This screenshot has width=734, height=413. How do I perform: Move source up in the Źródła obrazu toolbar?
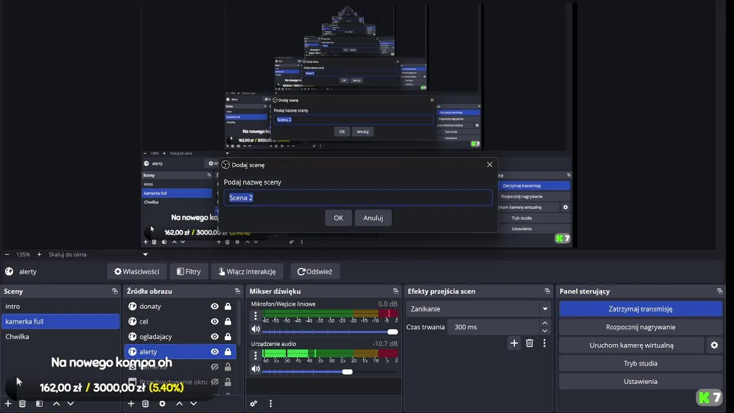pos(179,404)
